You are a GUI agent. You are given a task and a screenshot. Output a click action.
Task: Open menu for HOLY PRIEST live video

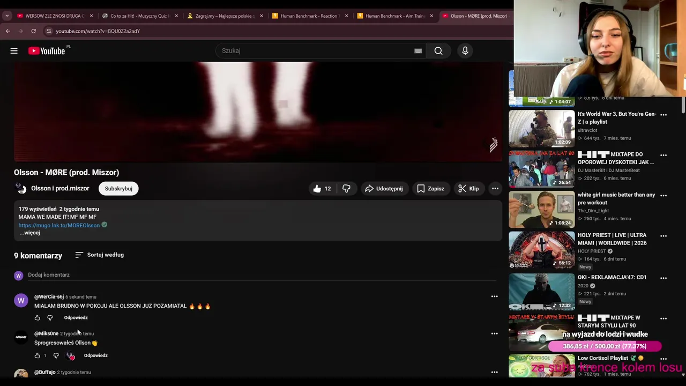tap(663, 236)
